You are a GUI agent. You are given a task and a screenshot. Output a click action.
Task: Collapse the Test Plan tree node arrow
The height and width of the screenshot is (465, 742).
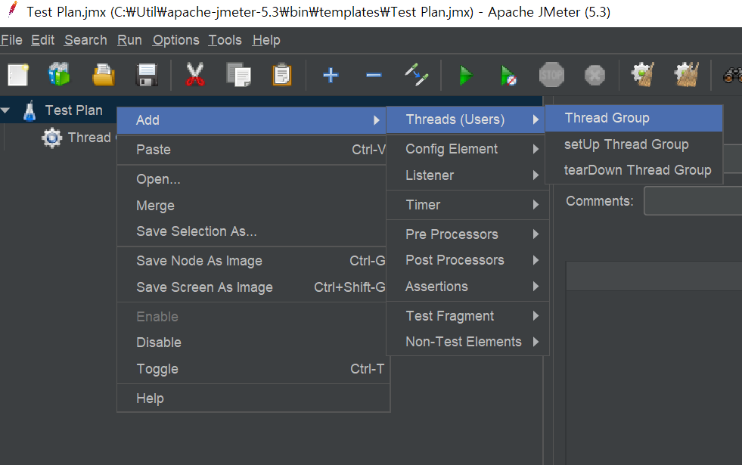tap(6, 110)
